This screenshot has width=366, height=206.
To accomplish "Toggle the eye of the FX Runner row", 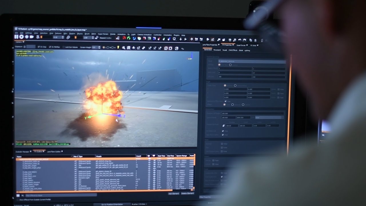I will point(149,185).
